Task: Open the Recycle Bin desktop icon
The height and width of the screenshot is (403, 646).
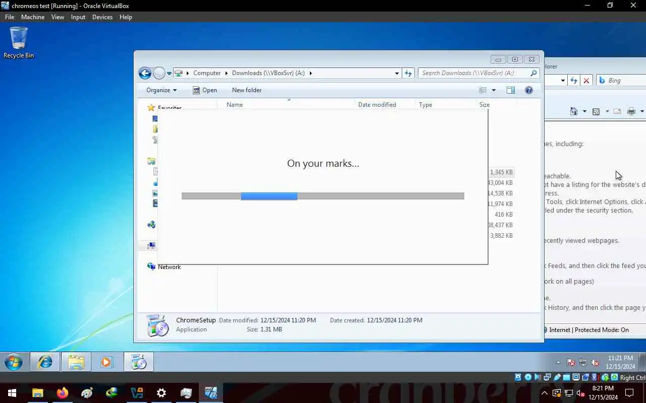Action: coord(19,43)
